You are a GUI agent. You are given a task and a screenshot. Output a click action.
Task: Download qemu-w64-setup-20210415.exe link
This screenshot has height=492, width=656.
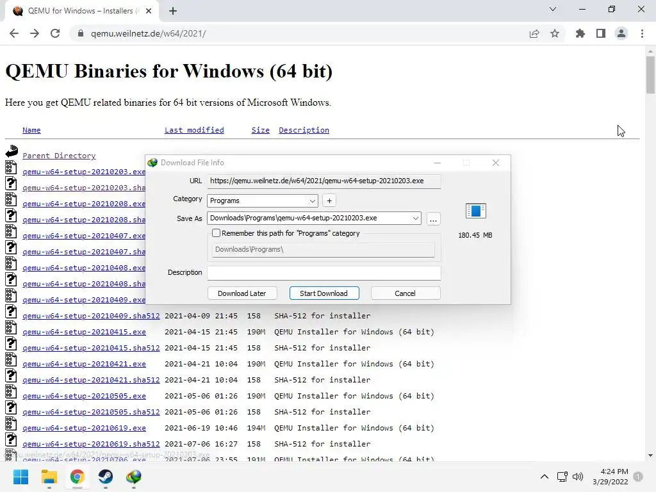(84, 332)
